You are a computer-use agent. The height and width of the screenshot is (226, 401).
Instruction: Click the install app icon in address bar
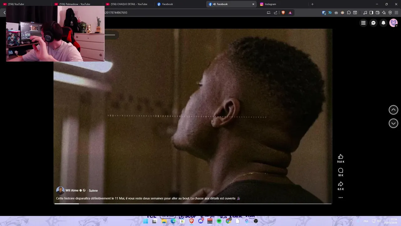click(x=268, y=13)
